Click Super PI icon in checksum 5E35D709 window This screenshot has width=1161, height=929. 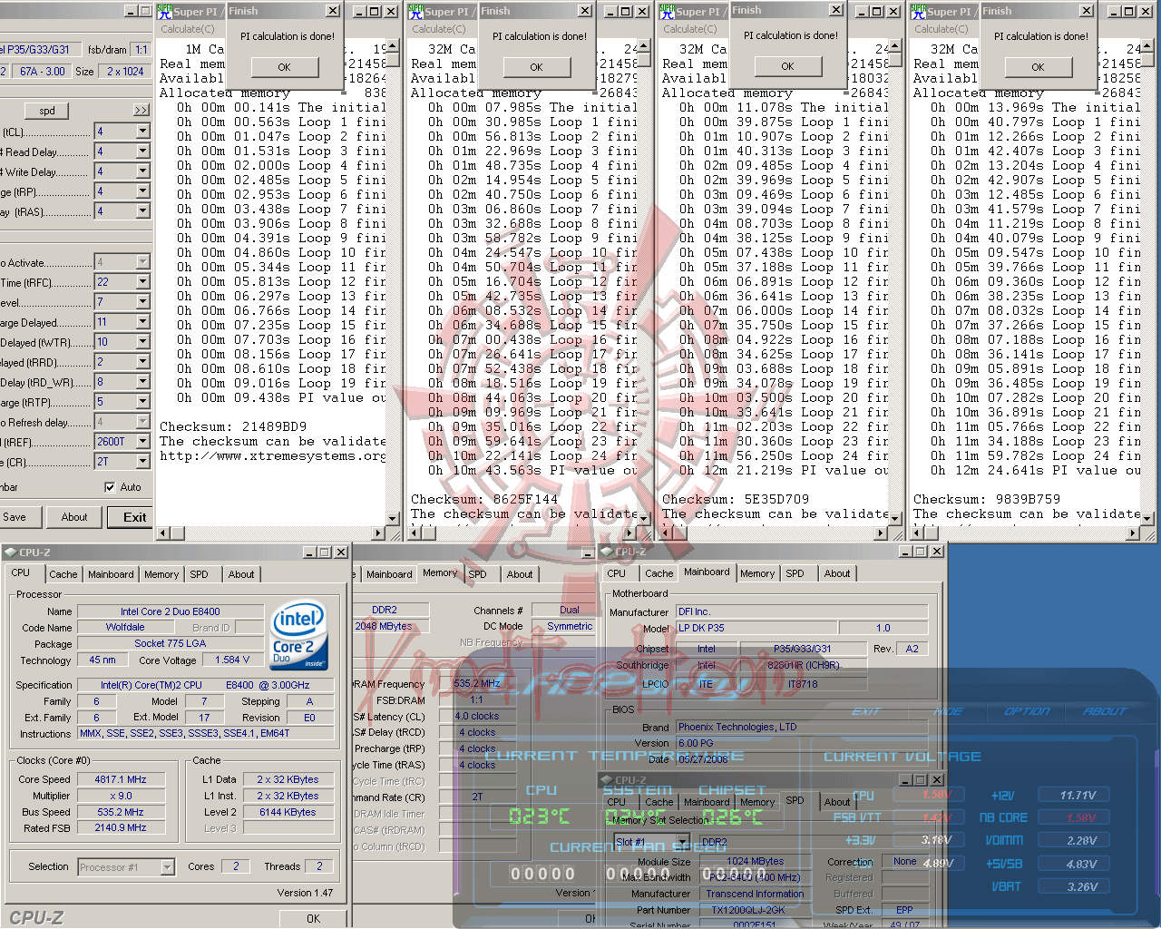(x=667, y=11)
